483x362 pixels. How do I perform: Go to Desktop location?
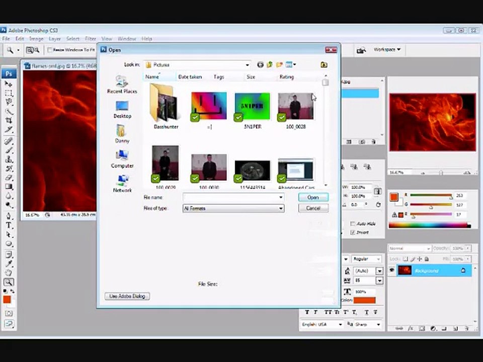(122, 110)
